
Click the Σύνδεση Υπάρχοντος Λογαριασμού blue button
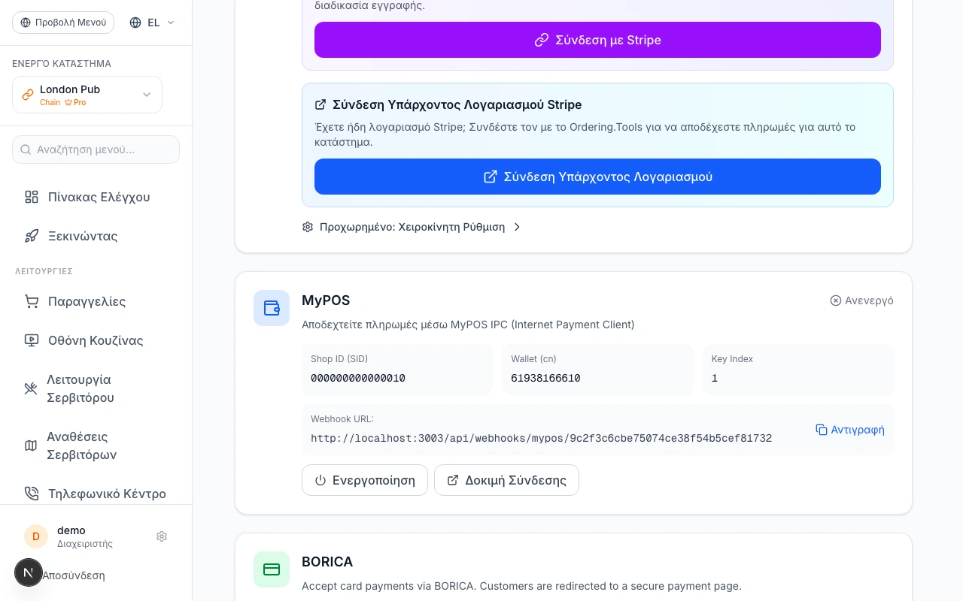point(597,177)
